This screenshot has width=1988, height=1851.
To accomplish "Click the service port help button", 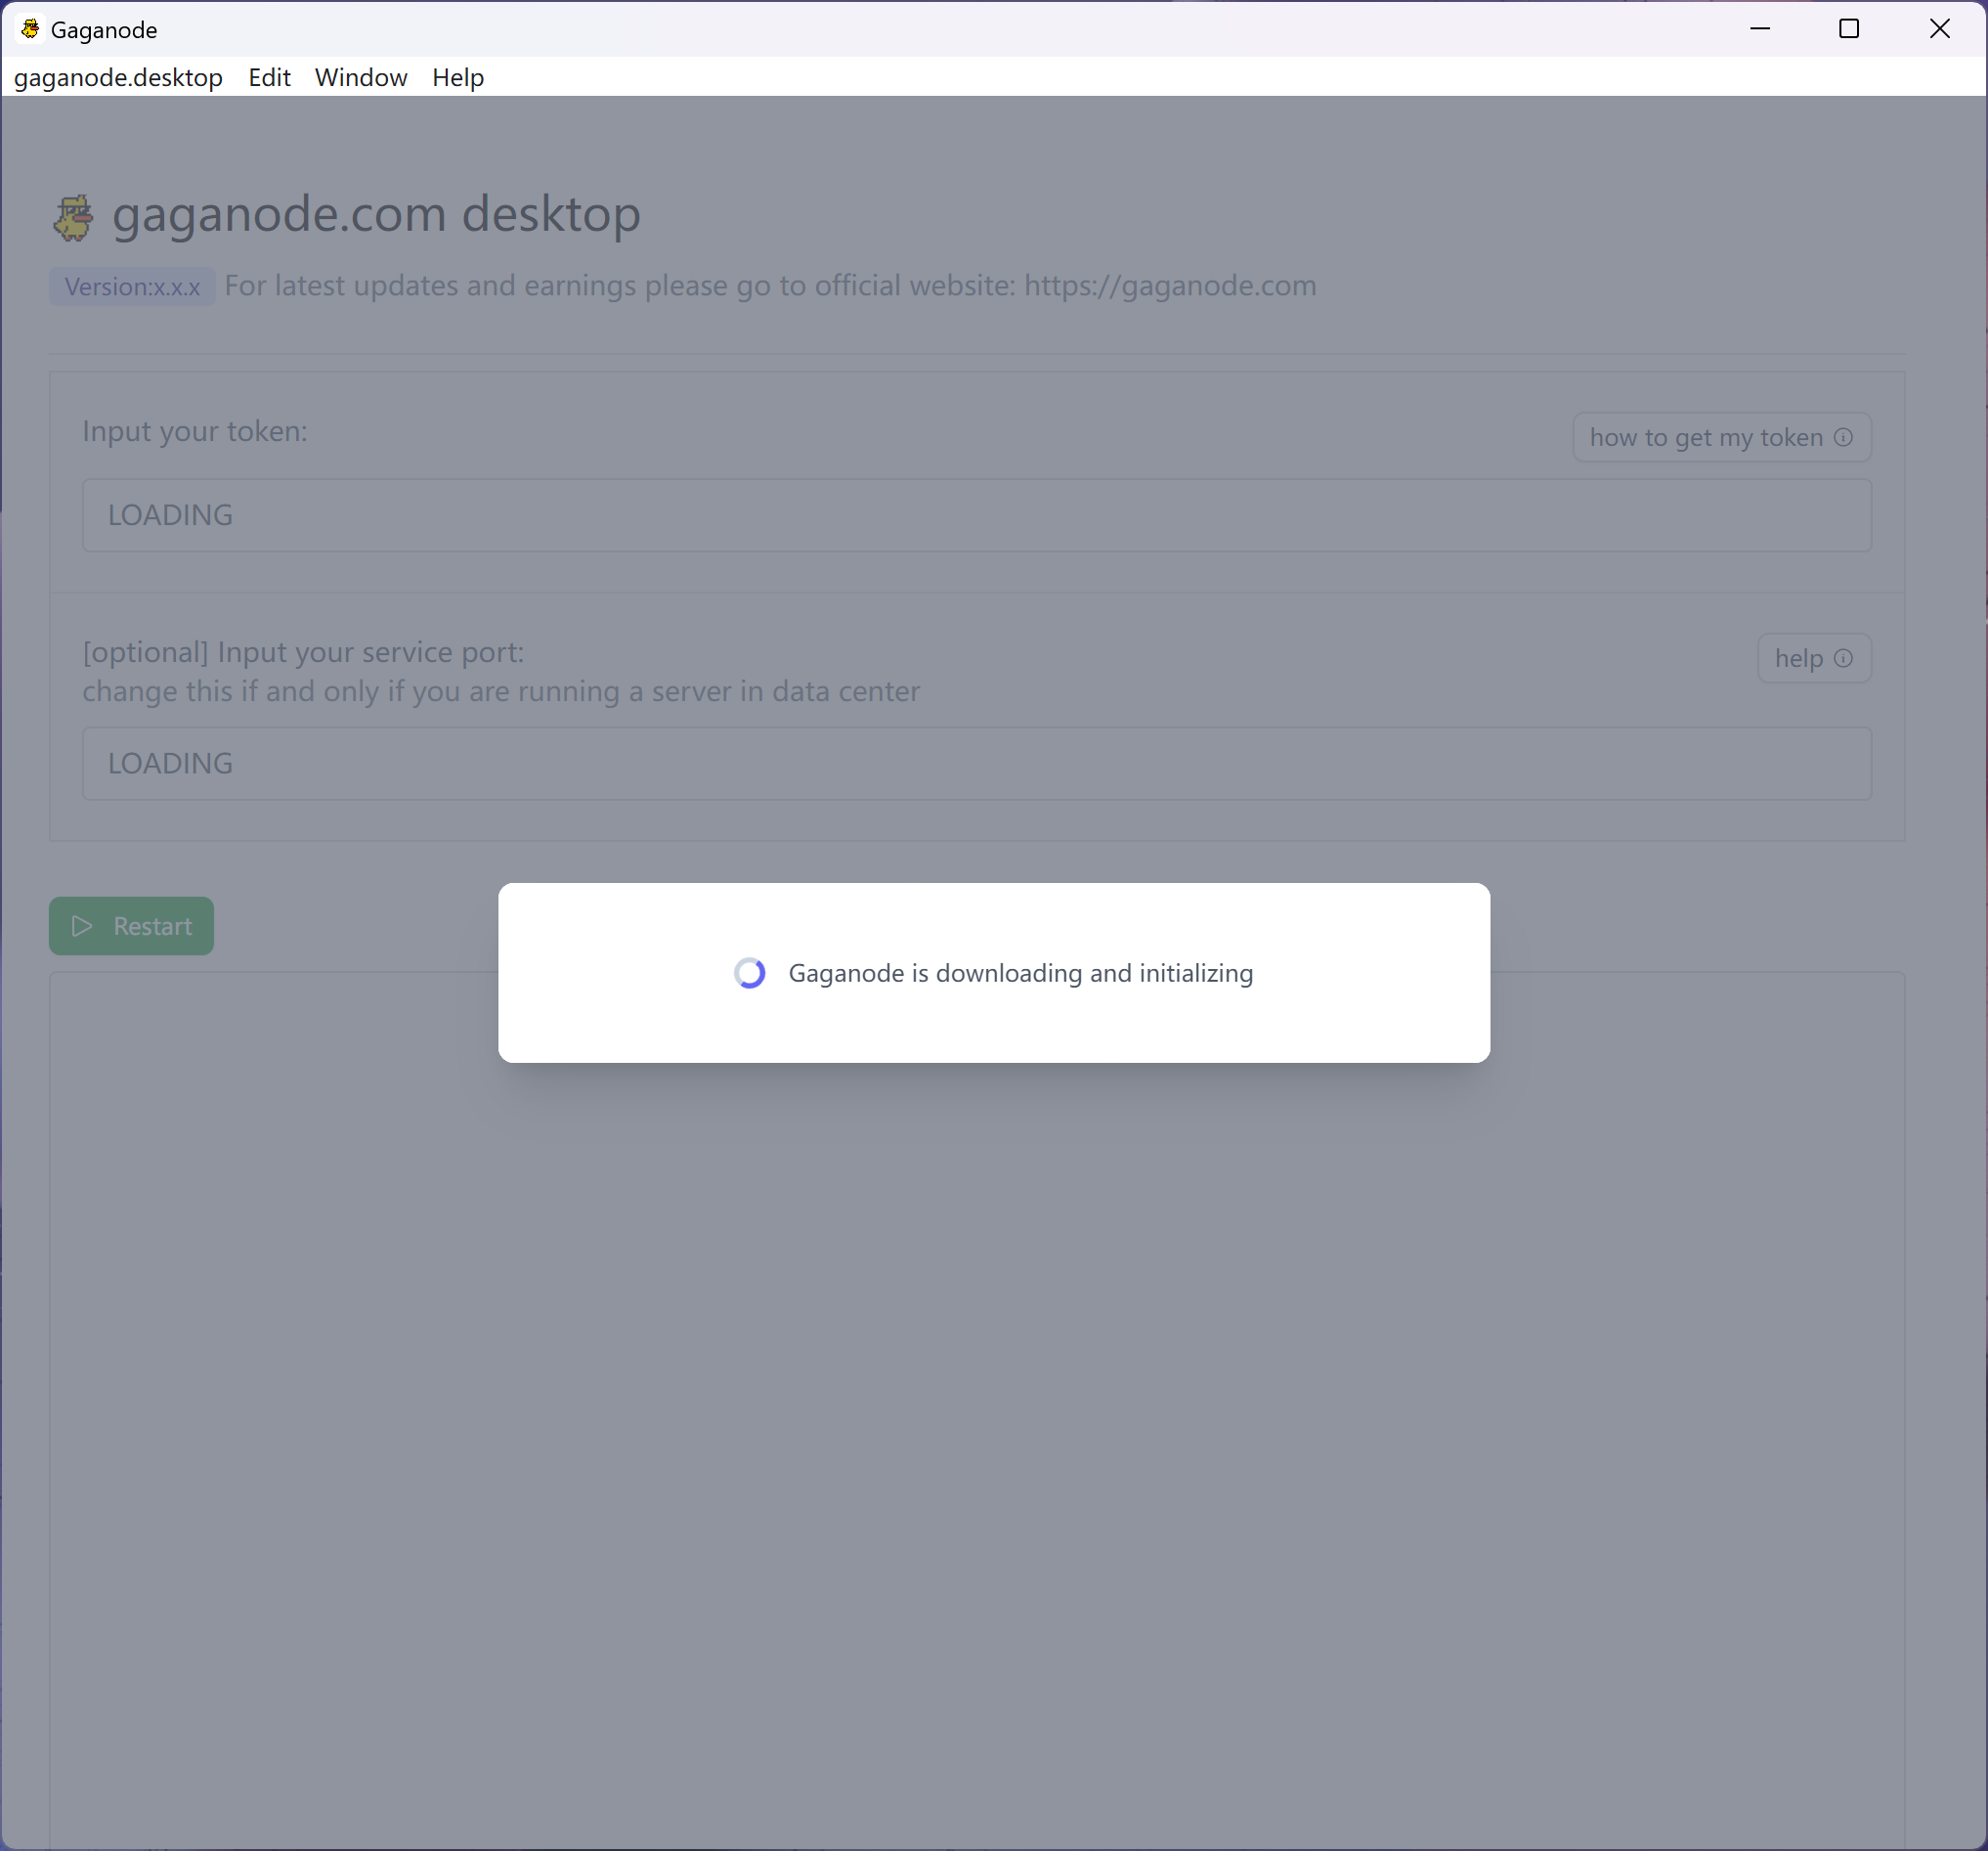I will click(x=1814, y=658).
